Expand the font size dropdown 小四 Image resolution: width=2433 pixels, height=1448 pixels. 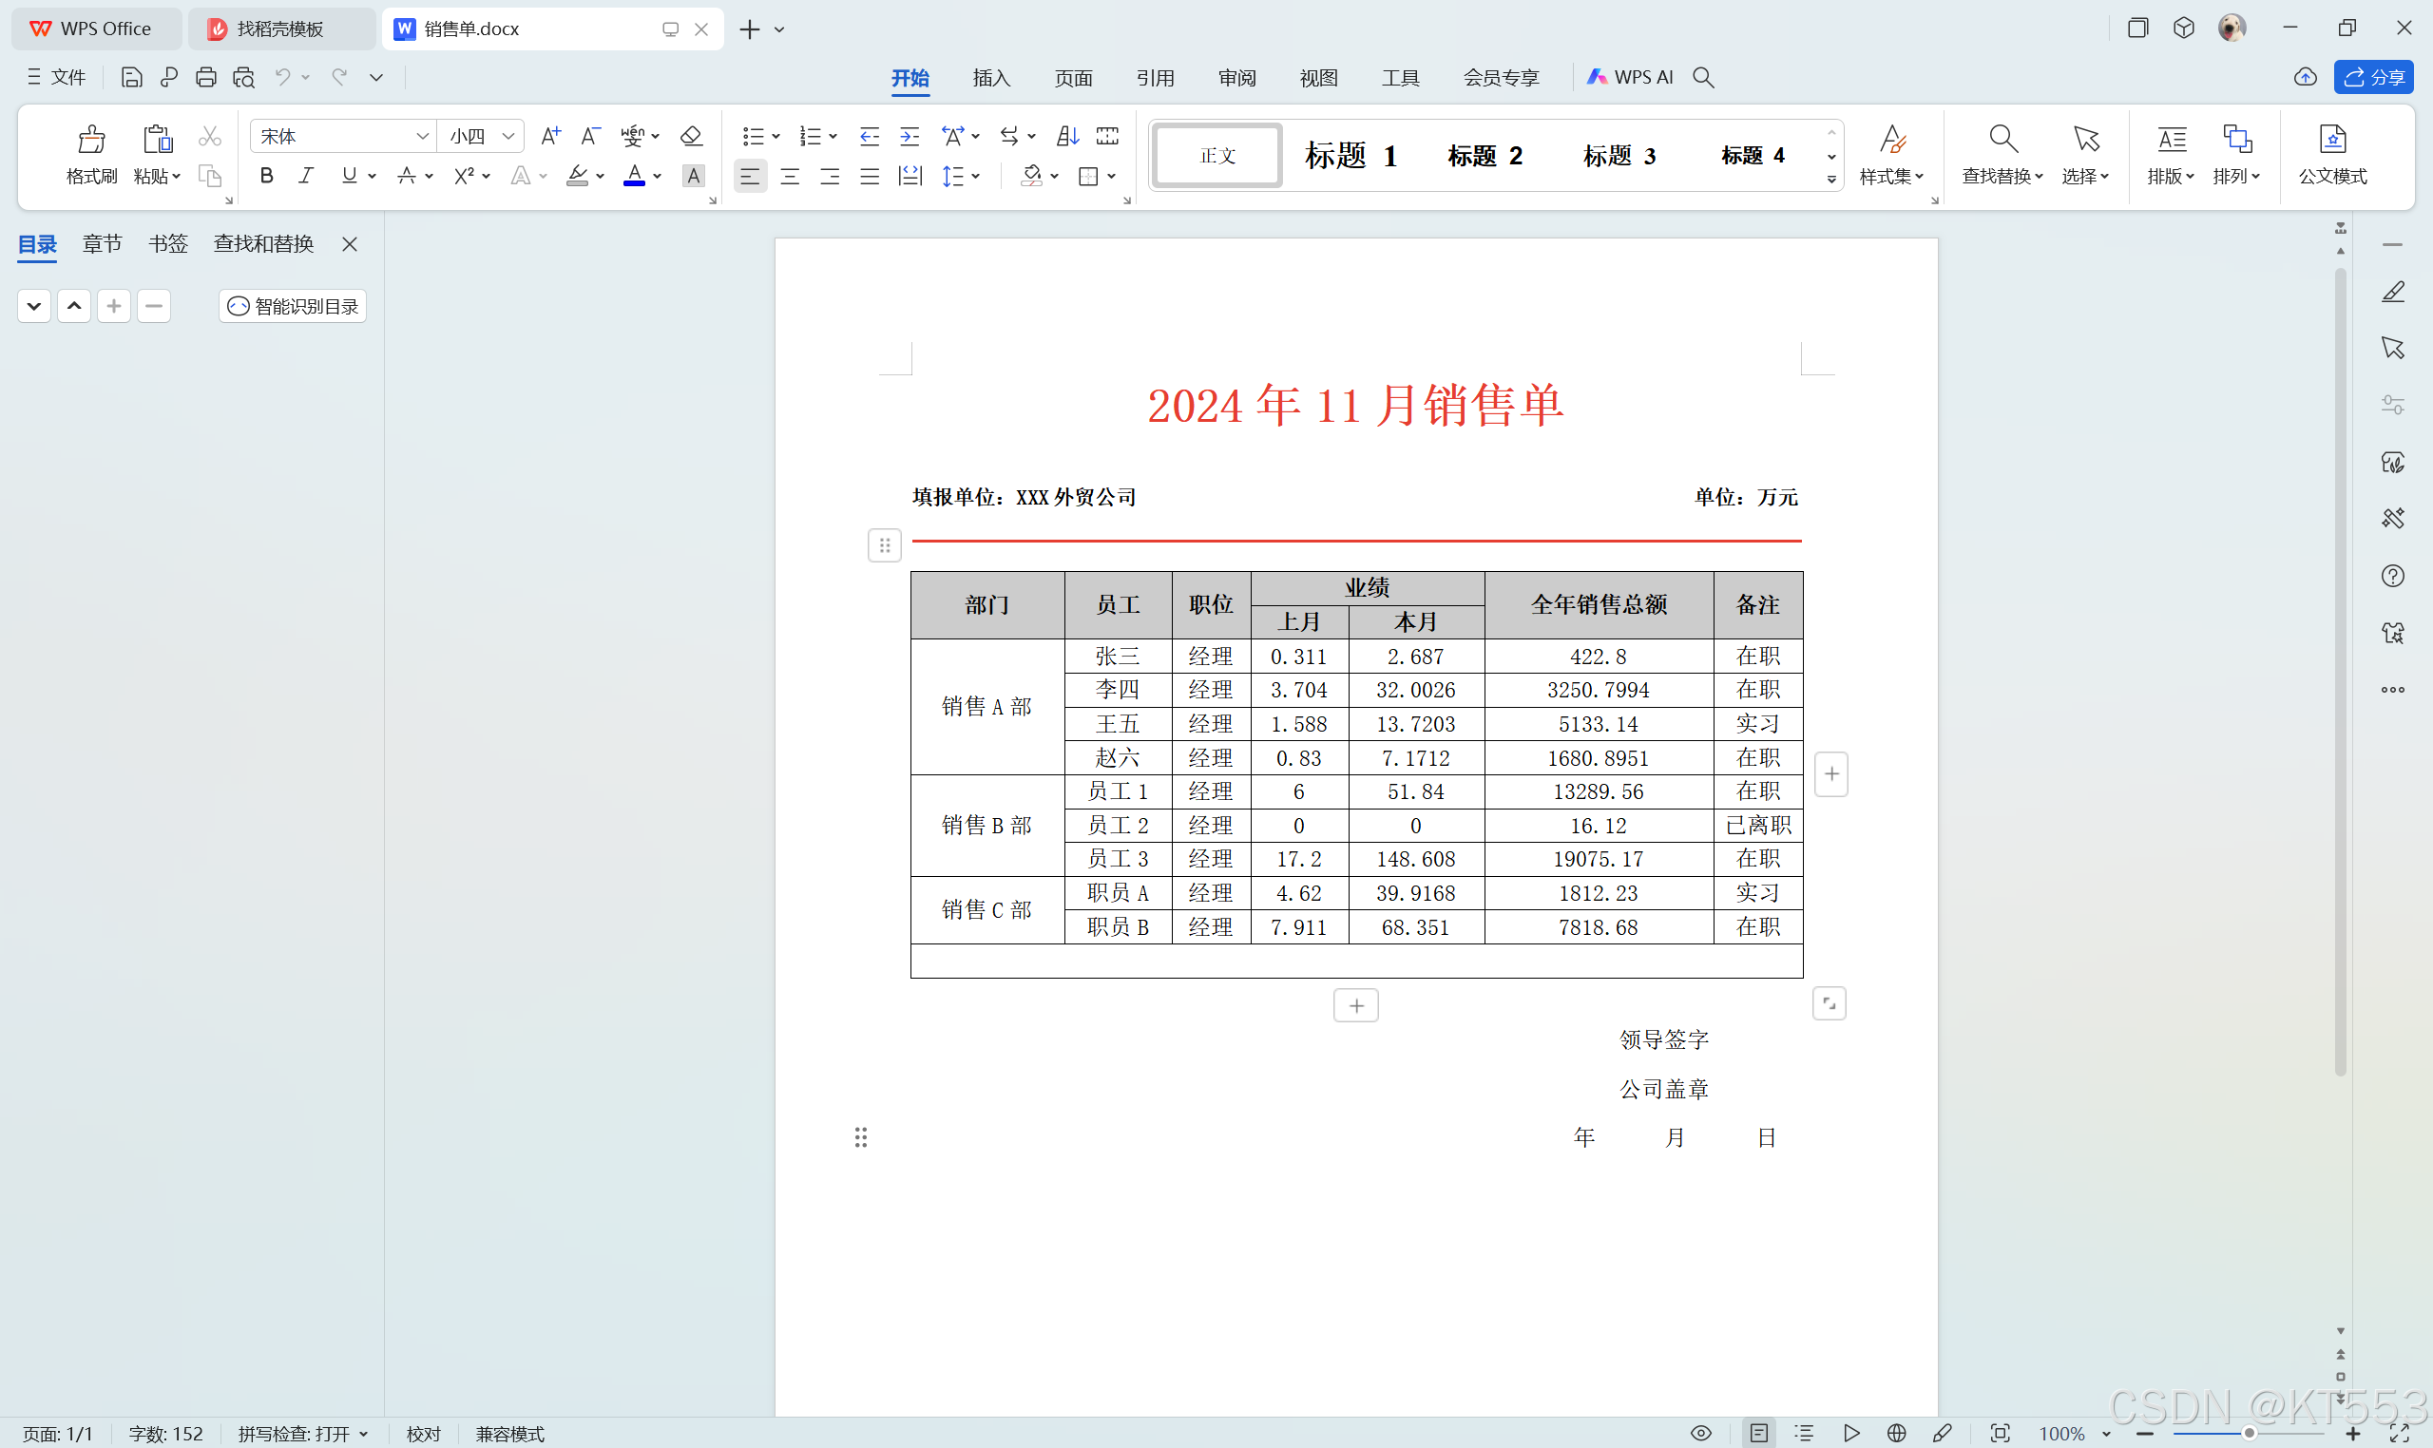click(508, 136)
